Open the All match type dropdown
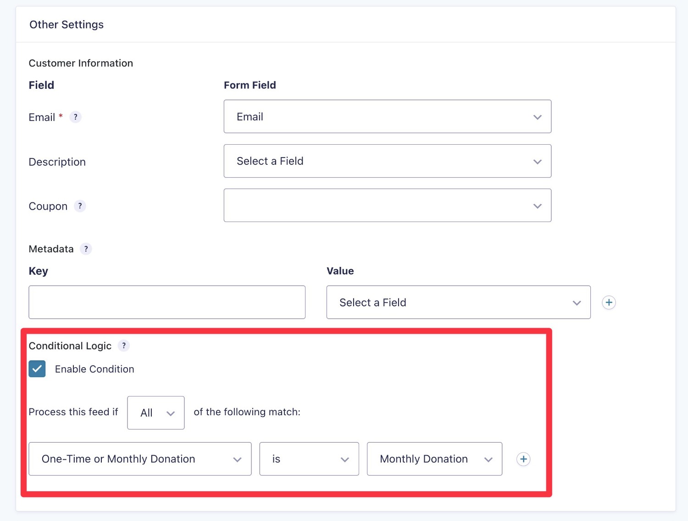 (x=155, y=412)
